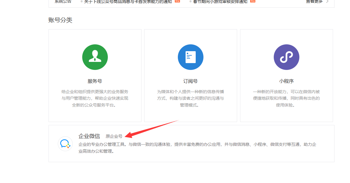
Task: Click the 订阅号 description text
Action: click(x=190, y=98)
